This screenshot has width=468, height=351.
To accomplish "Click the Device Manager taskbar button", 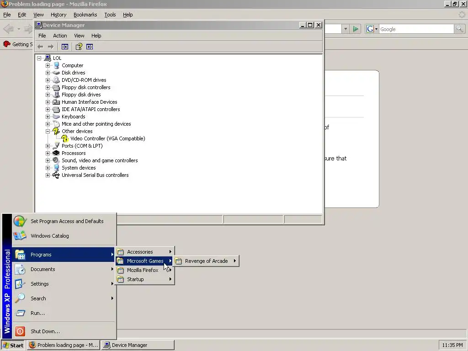I will tap(138, 345).
